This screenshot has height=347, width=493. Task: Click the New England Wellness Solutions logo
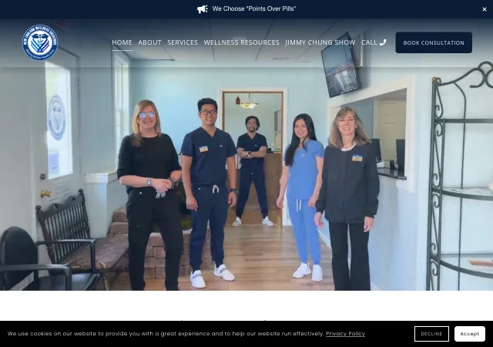click(x=40, y=42)
